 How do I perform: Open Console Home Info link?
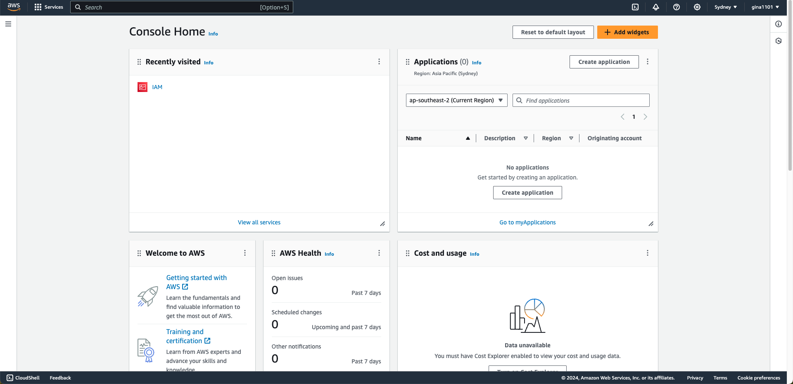213,34
